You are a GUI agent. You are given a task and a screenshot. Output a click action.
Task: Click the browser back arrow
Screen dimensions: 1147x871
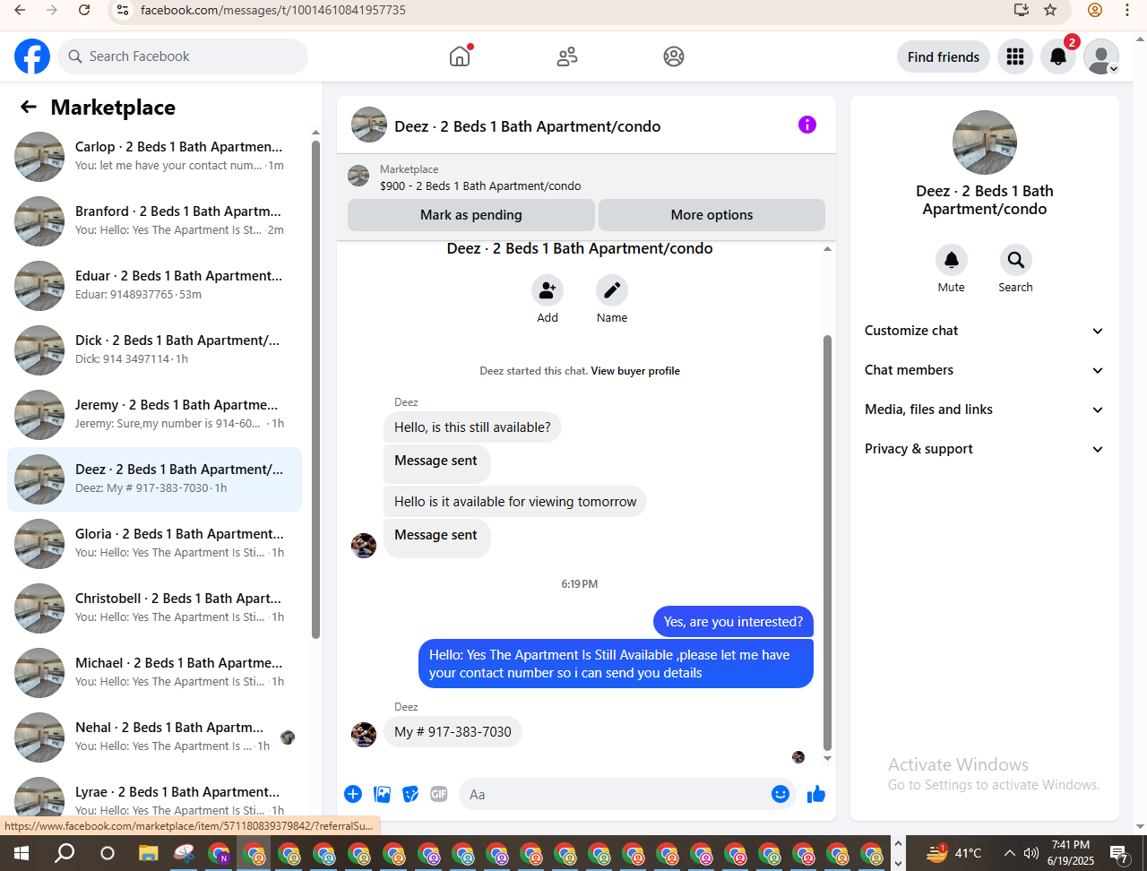(20, 10)
